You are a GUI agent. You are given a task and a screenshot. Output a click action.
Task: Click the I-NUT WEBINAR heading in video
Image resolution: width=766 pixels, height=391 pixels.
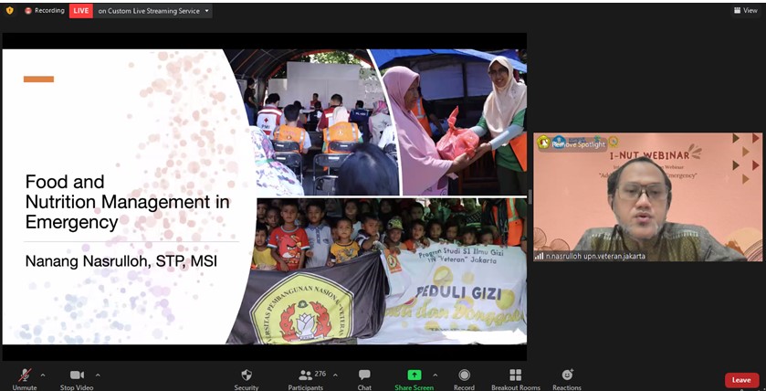pos(650,156)
